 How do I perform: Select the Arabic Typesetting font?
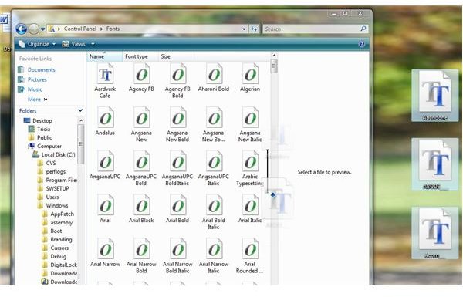(250, 161)
